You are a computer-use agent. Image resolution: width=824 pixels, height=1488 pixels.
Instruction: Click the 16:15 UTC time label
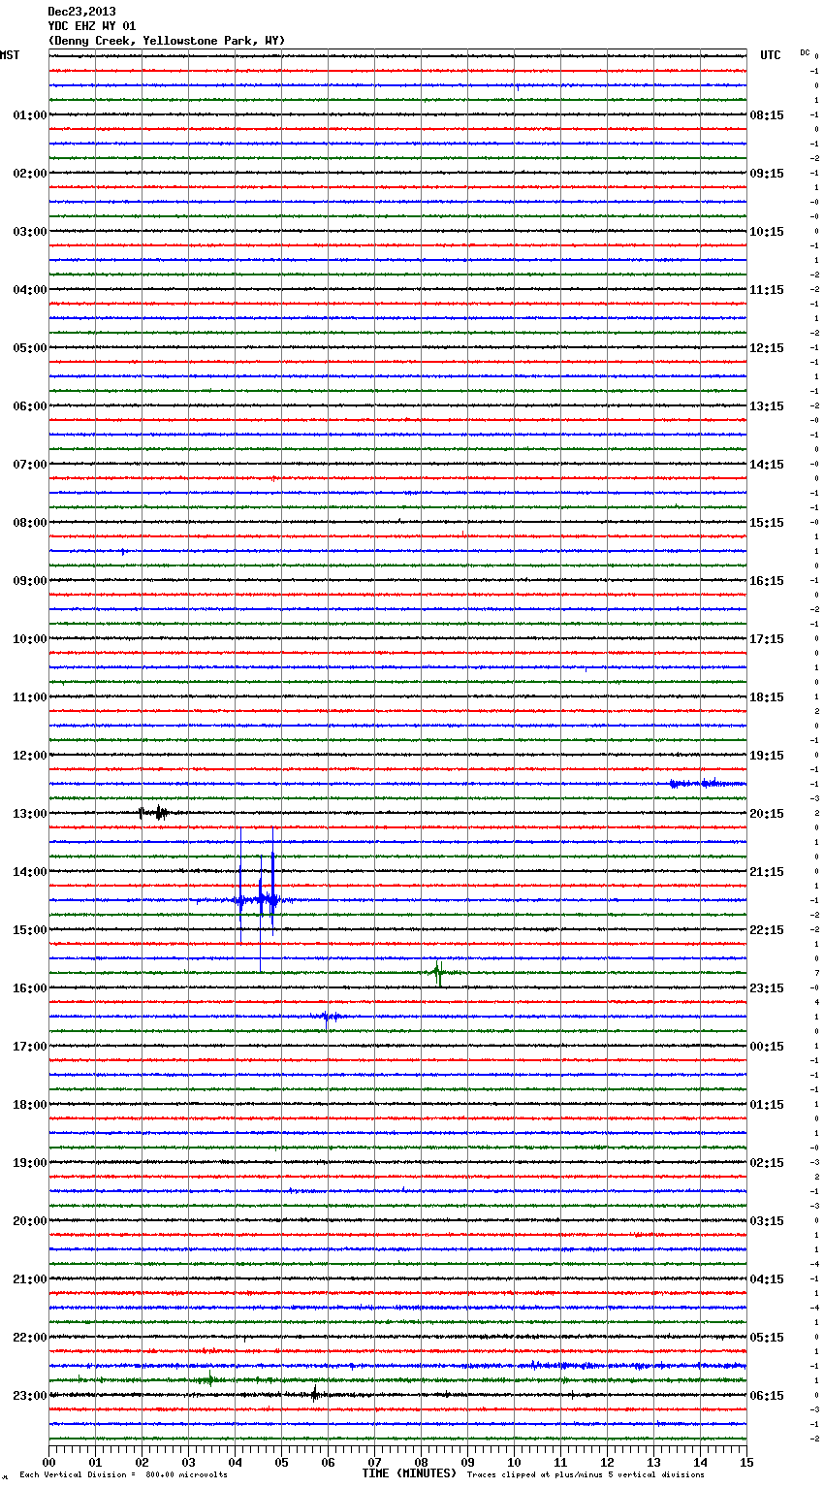click(767, 581)
